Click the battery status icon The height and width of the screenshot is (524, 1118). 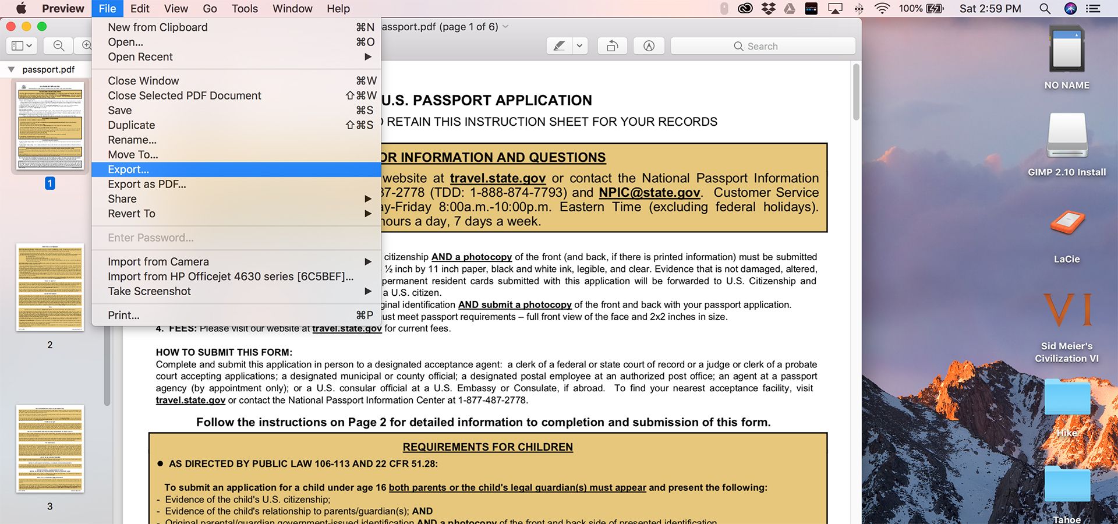(x=935, y=8)
